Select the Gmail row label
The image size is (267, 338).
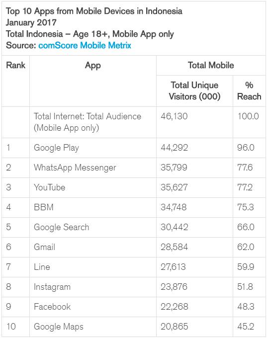[44, 247]
